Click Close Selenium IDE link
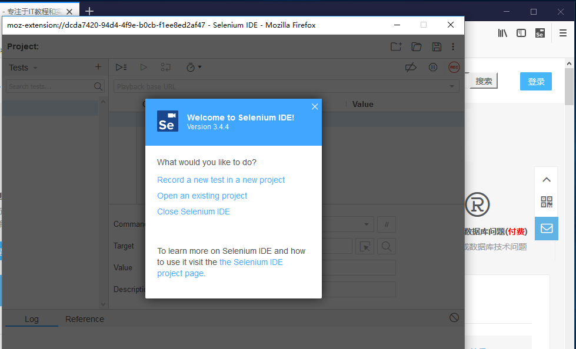Viewport: 576px width, 349px height. point(194,212)
